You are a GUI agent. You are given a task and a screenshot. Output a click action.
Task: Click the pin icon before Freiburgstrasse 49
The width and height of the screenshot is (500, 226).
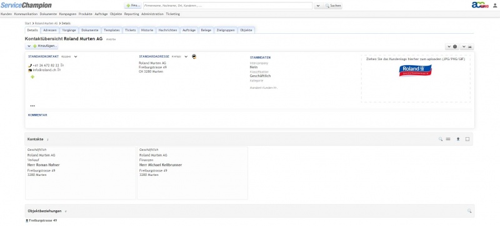pos(27,220)
